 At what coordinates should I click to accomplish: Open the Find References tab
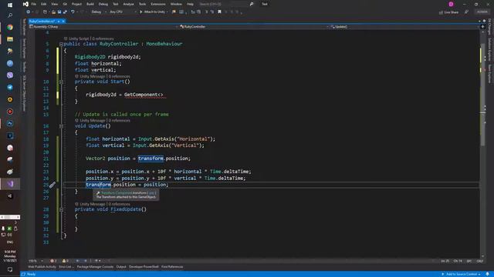pos(172,267)
